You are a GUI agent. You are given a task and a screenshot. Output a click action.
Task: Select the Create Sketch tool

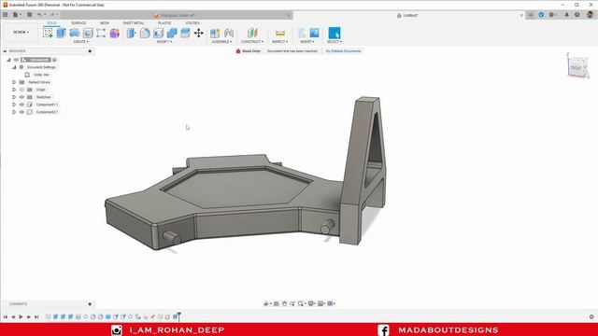pyautogui.click(x=48, y=34)
